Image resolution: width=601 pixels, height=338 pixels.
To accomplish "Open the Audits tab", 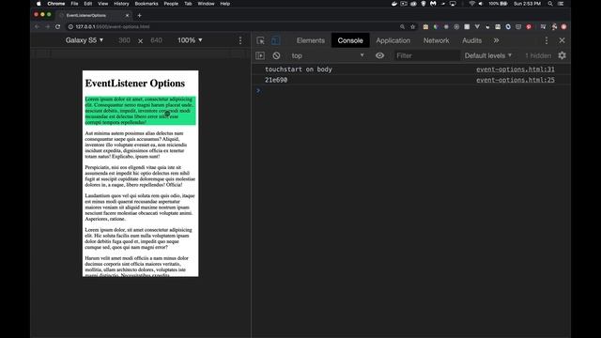I will click(x=471, y=40).
